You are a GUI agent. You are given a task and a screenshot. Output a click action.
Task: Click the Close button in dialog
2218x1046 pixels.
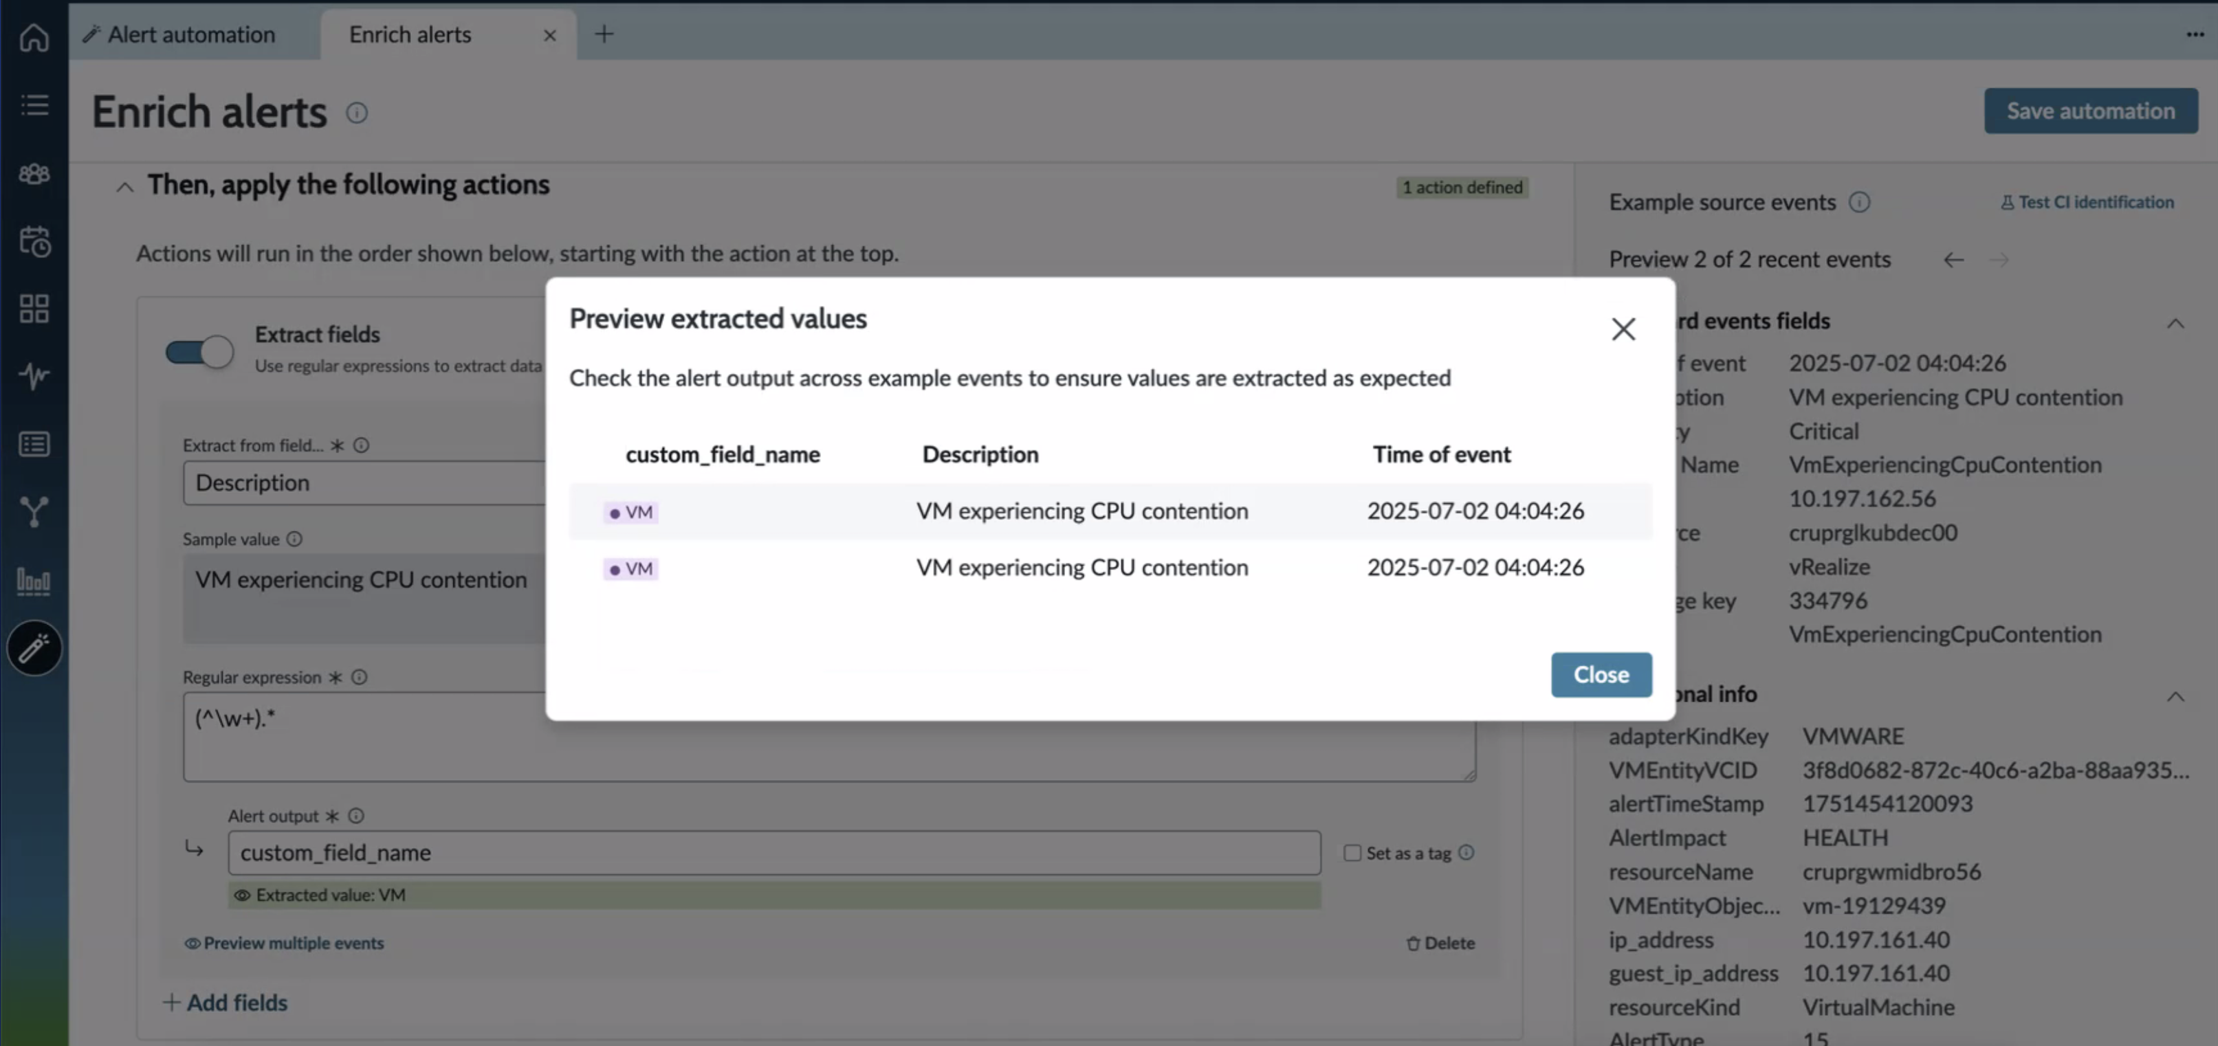click(x=1601, y=674)
